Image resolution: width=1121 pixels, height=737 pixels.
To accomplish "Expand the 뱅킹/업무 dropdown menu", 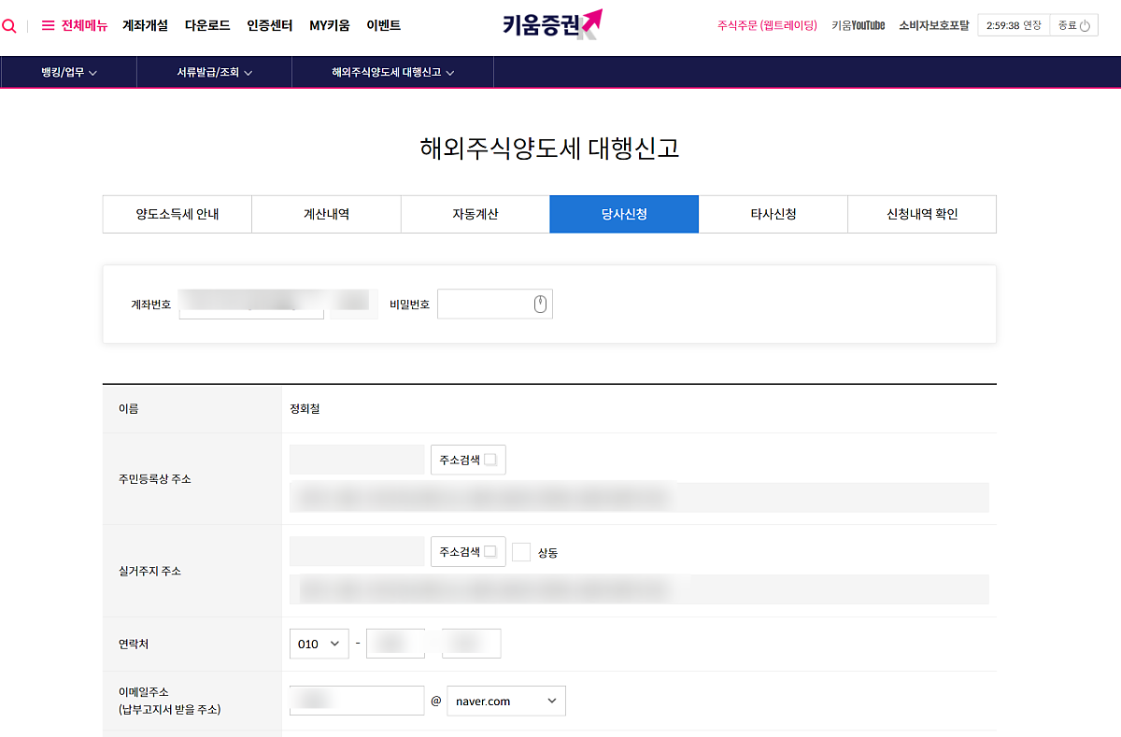I will (69, 72).
